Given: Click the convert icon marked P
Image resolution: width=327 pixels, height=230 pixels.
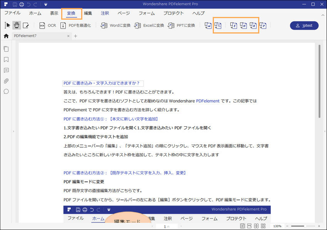Looking at the screenshot, I should [x=263, y=25].
